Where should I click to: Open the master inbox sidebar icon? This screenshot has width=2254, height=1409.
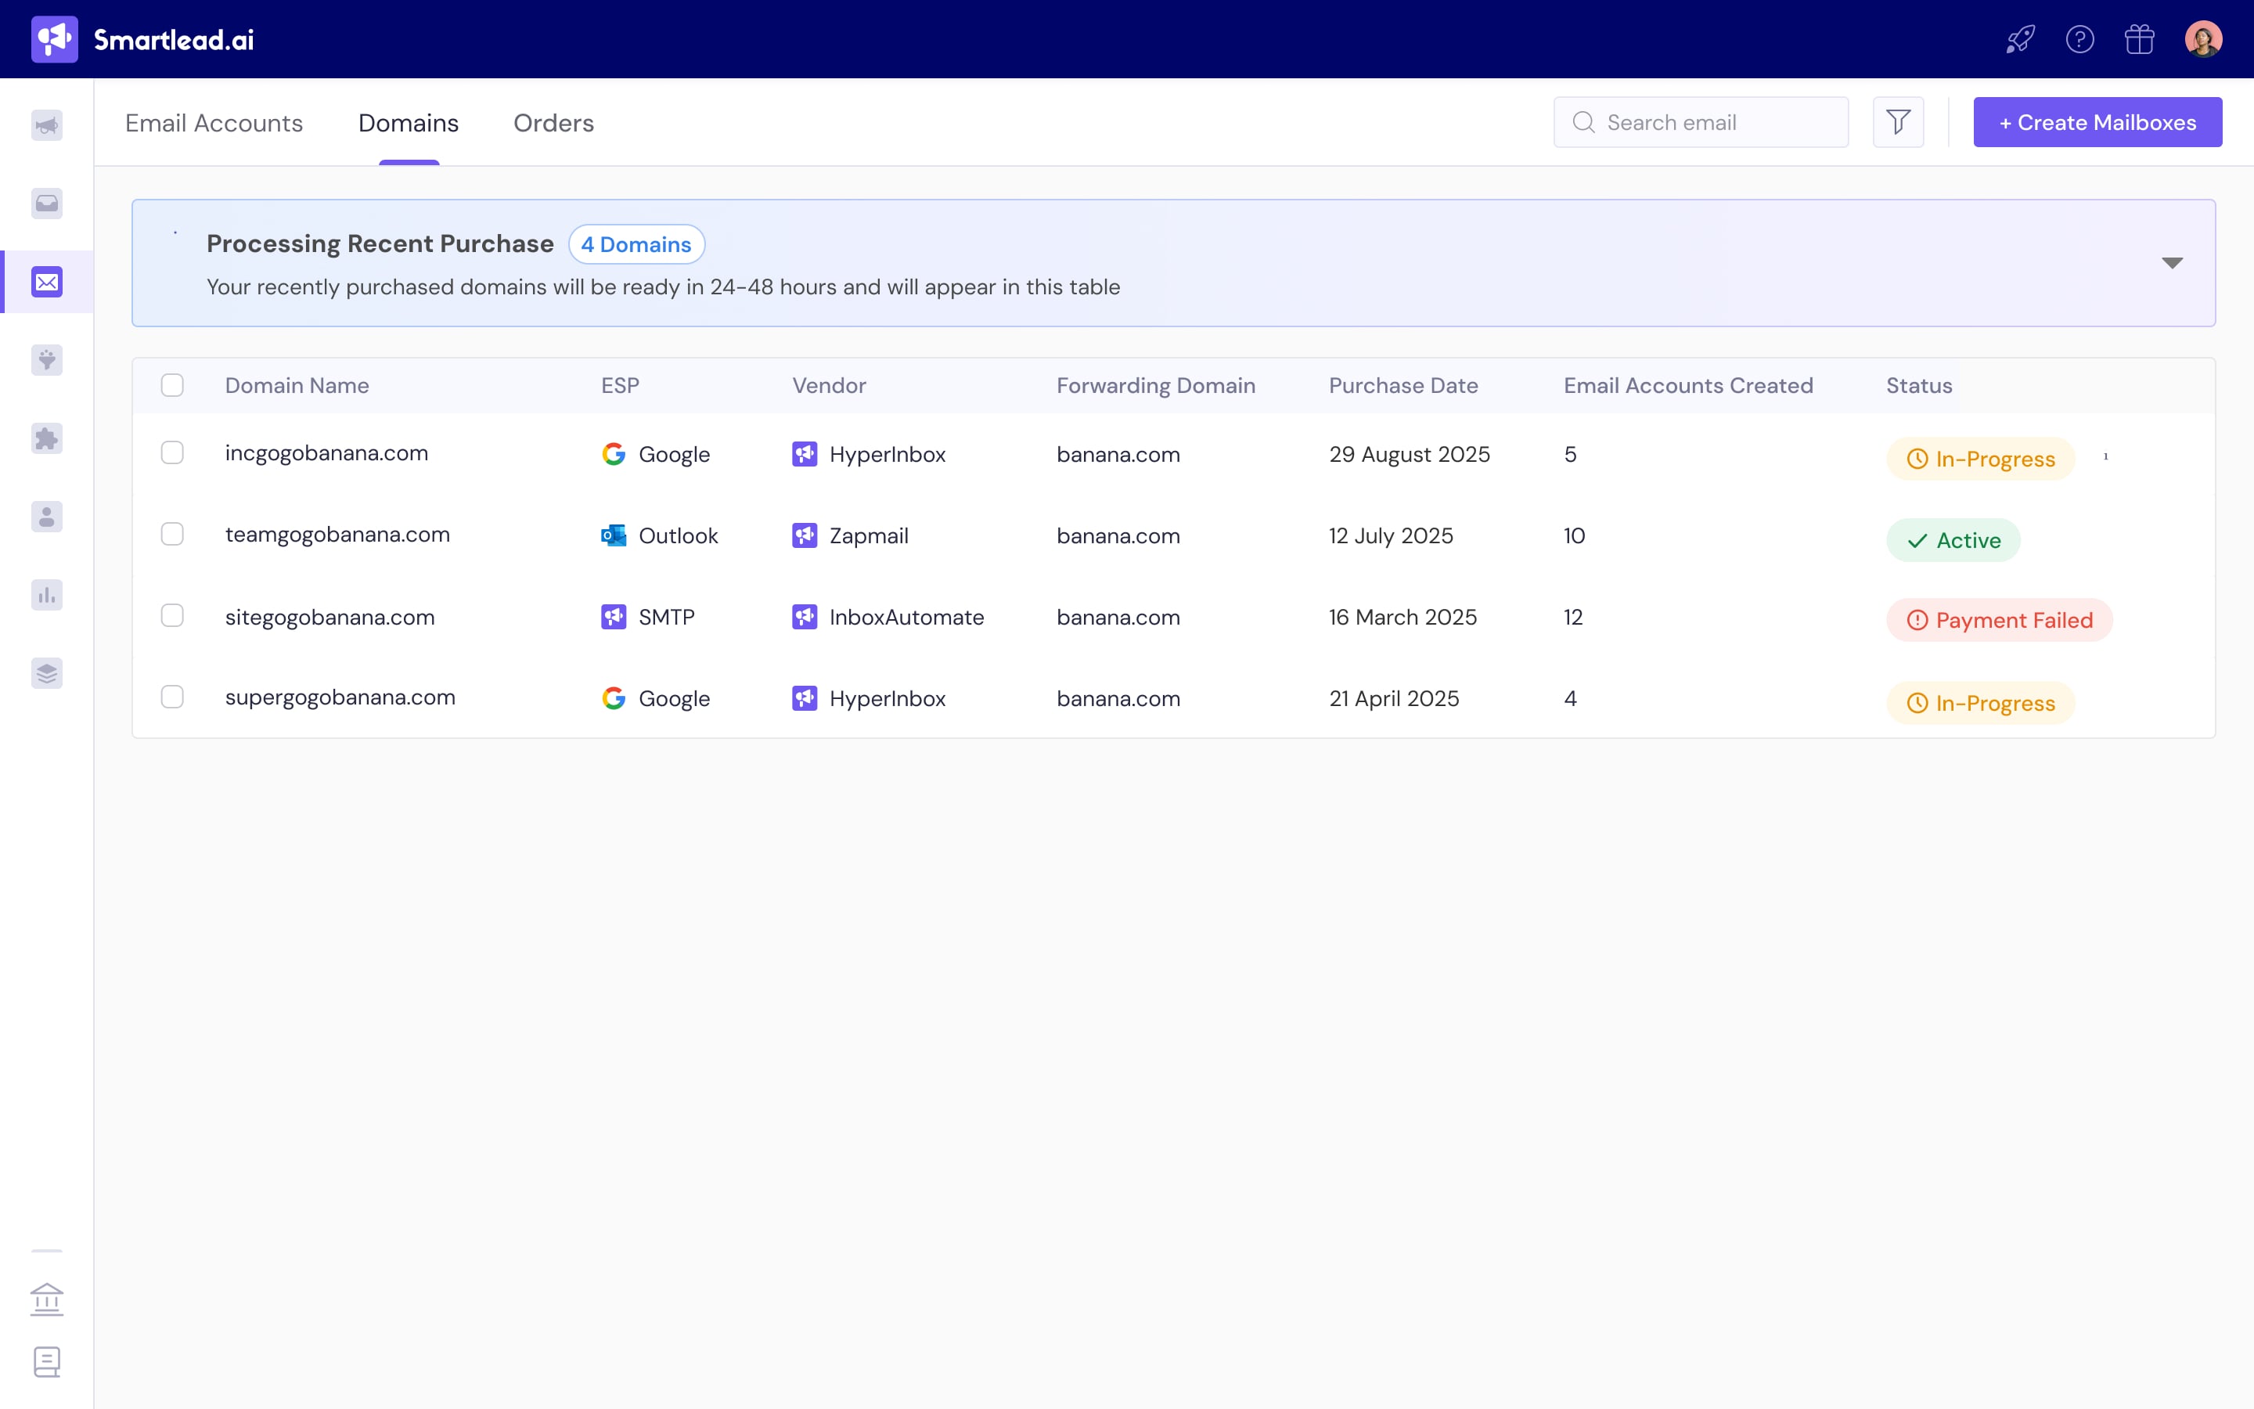[x=47, y=204]
